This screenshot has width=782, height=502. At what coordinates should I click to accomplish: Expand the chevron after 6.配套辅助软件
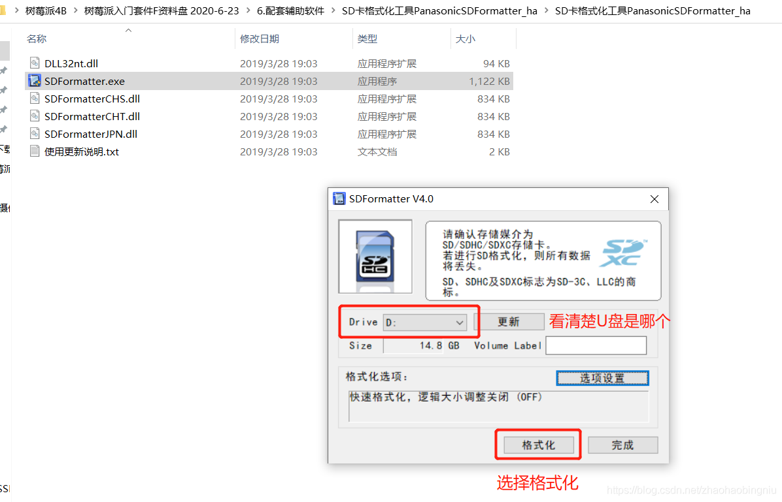[x=333, y=10]
